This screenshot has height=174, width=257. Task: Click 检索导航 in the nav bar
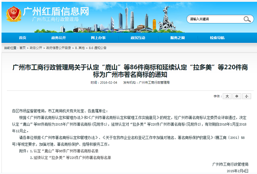point(217,38)
